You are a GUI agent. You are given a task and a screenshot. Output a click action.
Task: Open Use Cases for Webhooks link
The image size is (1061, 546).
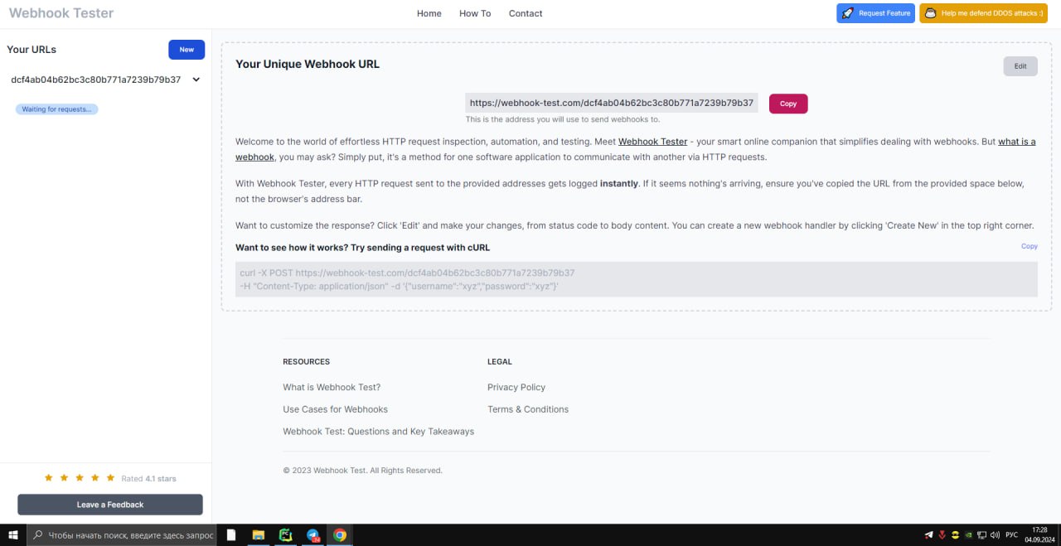[335, 409]
